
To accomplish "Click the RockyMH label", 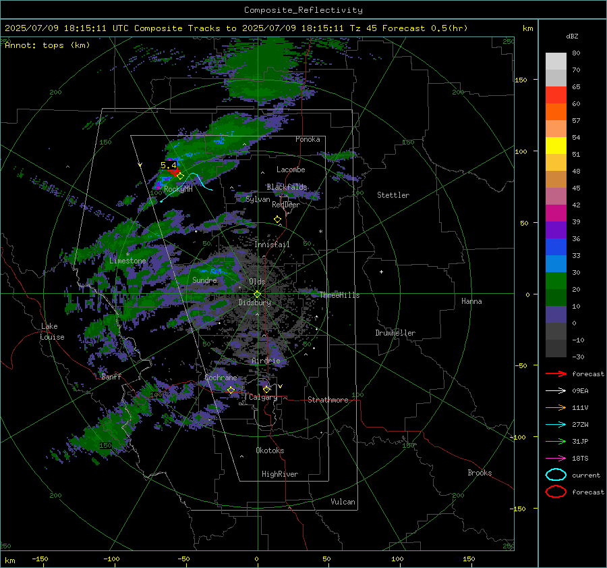I will pyautogui.click(x=178, y=189).
